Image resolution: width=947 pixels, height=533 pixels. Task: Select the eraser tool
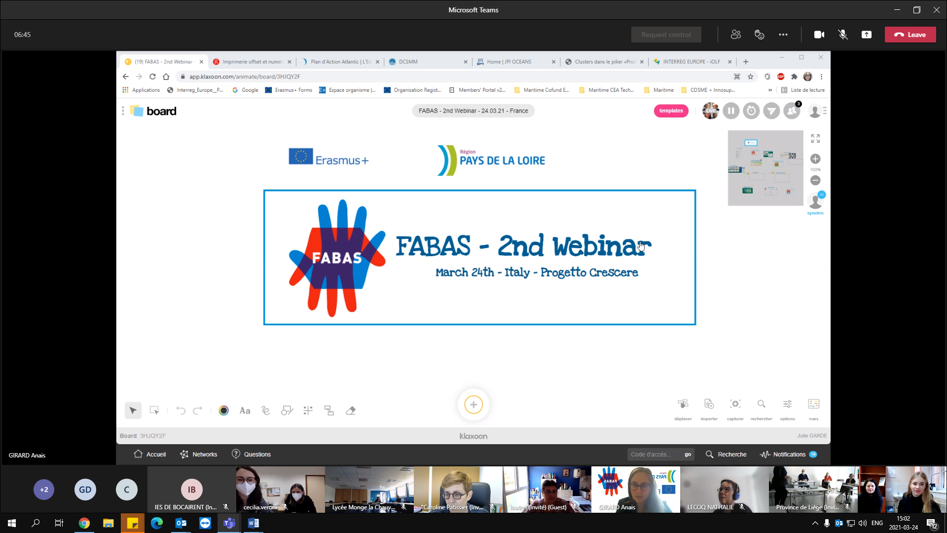(x=351, y=411)
